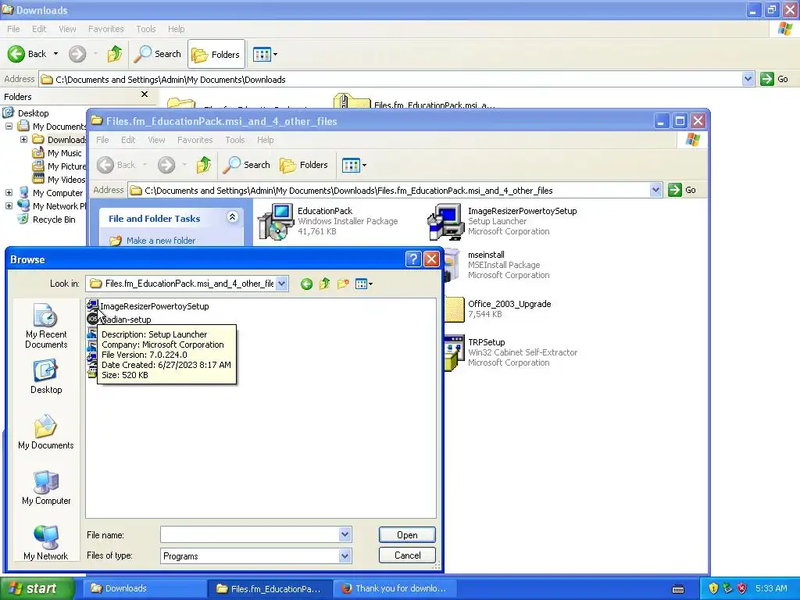
Task: Open address dropdown in Files.fm window
Action: [x=655, y=190]
